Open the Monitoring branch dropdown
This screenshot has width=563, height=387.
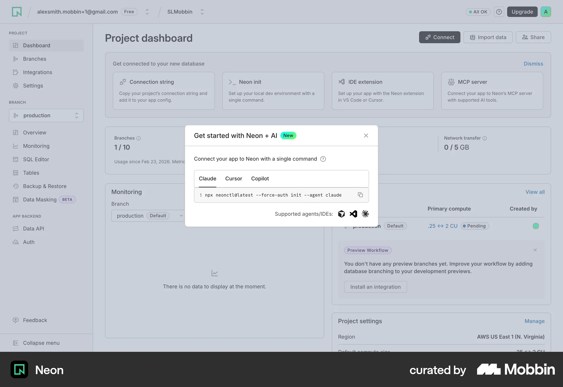pos(148,216)
